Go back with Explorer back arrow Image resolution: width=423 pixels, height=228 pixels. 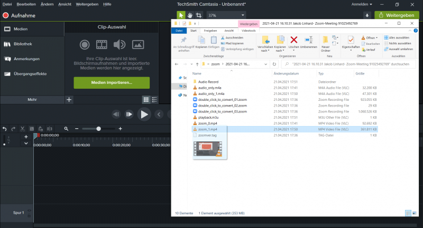tap(177, 64)
